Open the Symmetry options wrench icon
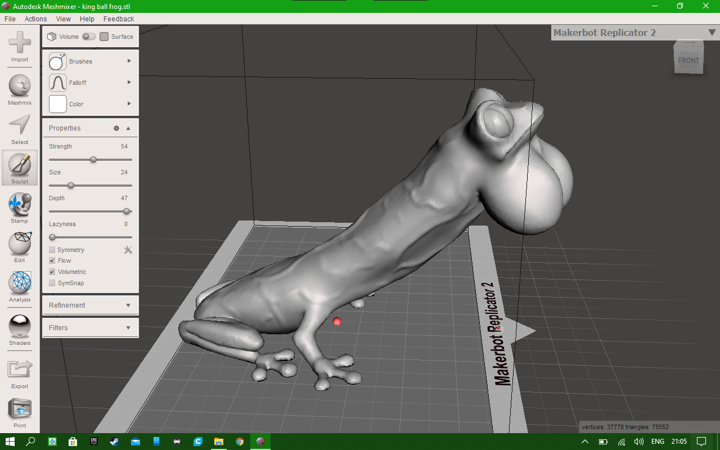The image size is (720, 450). click(x=128, y=250)
